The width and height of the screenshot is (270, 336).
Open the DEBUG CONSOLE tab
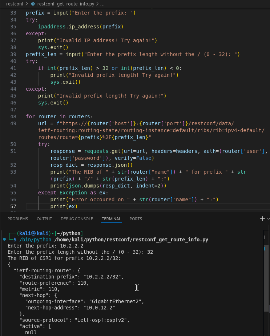coord(77,219)
